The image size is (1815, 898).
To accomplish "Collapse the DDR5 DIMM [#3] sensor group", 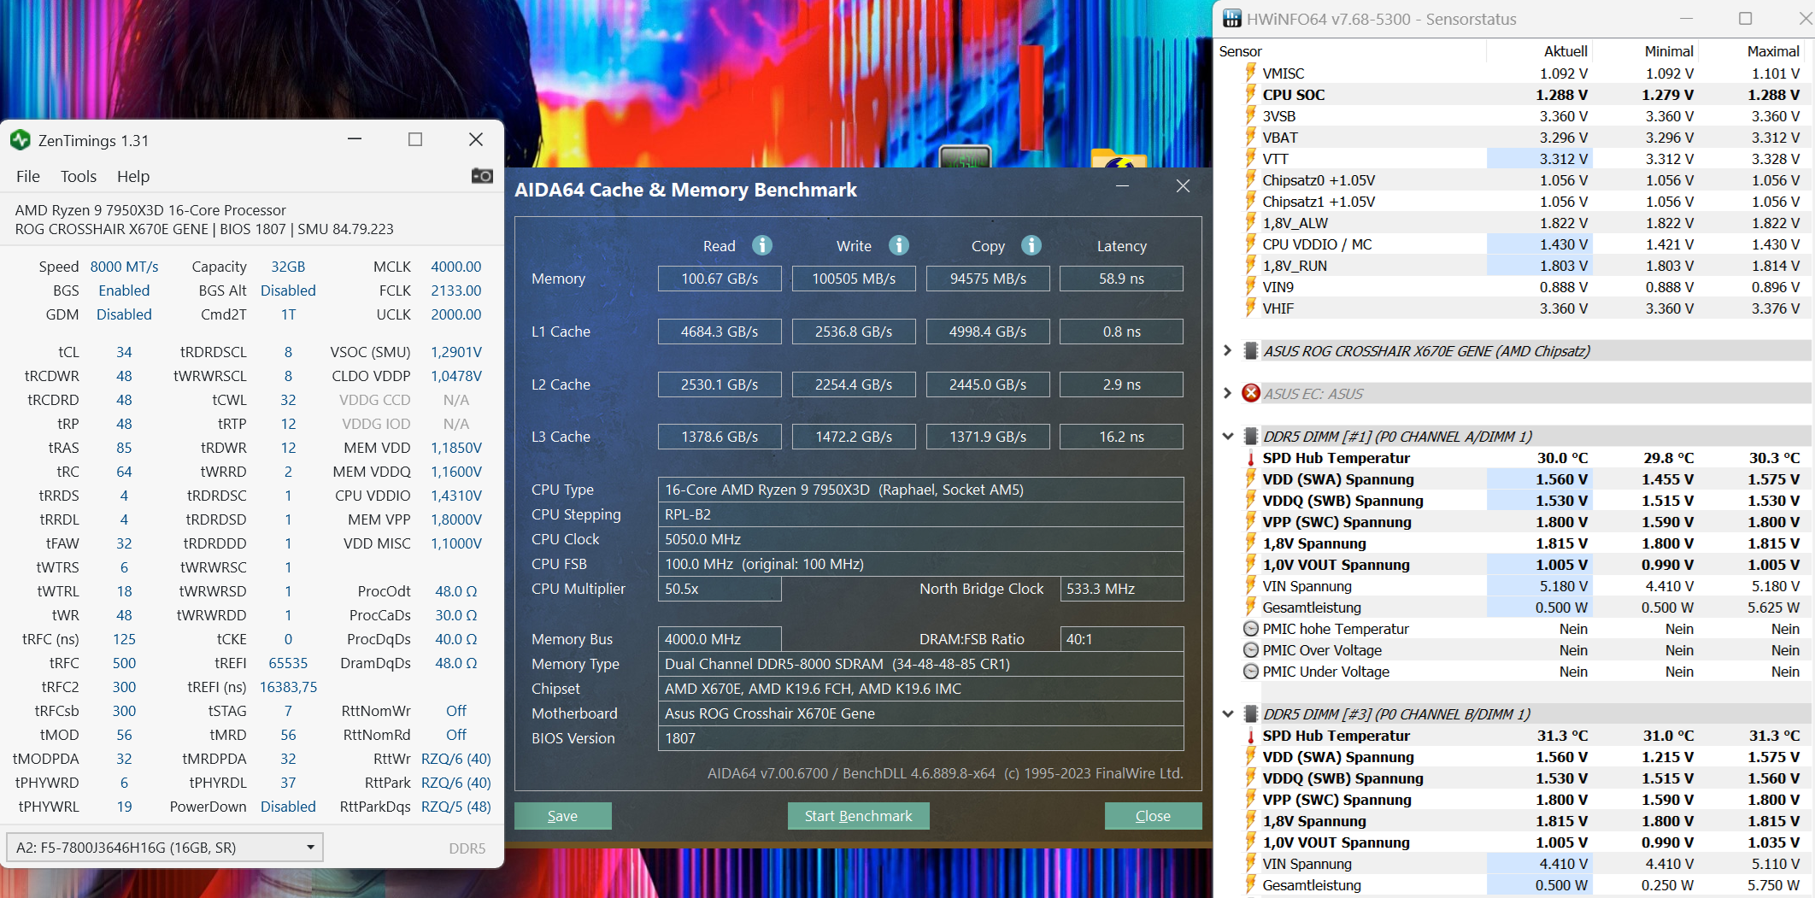I will 1227,713.
